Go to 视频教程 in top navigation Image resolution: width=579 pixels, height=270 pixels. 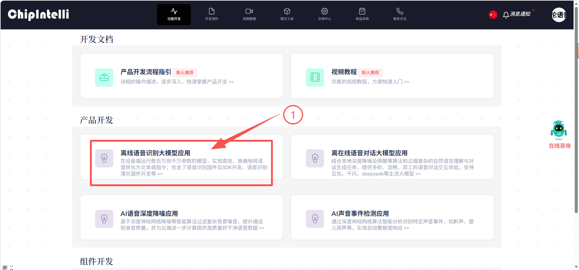click(249, 15)
